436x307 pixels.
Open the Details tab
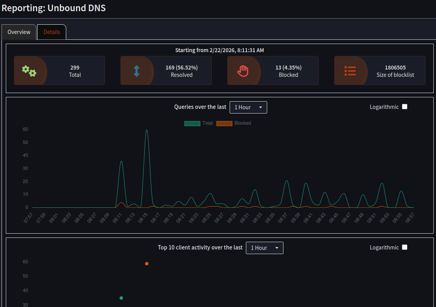click(x=52, y=32)
